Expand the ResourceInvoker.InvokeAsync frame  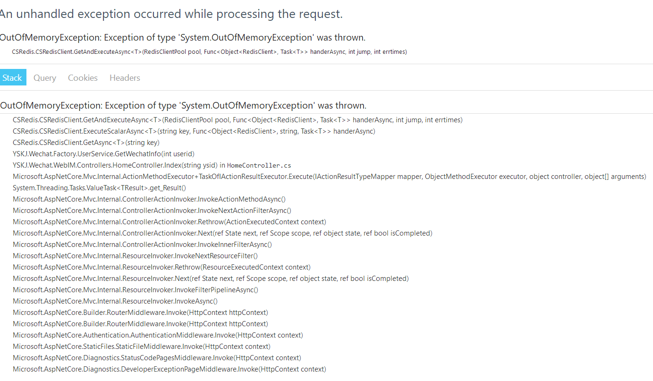(116, 301)
